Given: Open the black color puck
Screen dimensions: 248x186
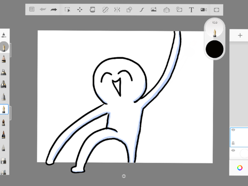Looking at the screenshot, I should [214, 49].
